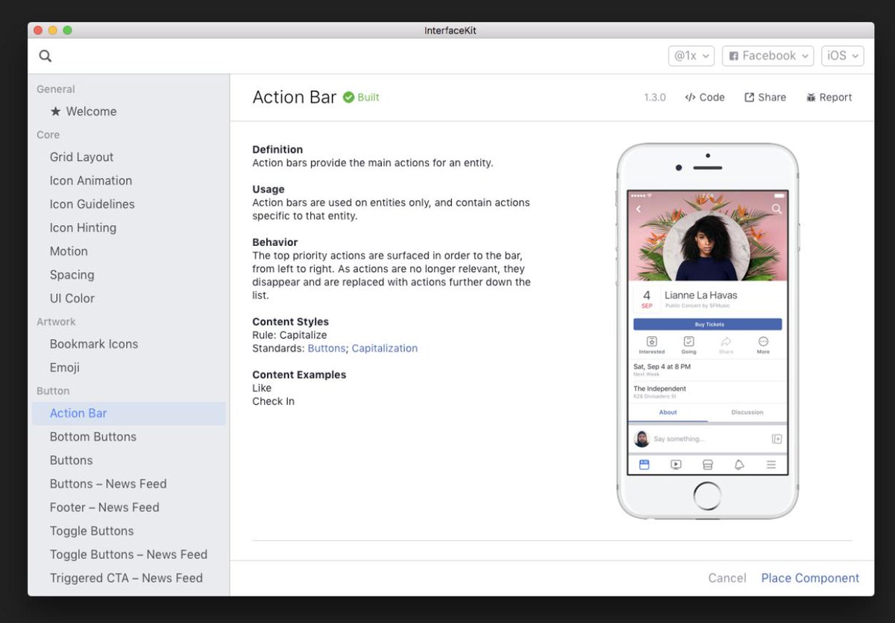Click the Cancel button
895x623 pixels.
click(x=727, y=578)
